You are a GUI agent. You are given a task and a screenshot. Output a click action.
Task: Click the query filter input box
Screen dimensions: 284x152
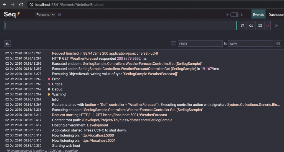click(x=120, y=26)
